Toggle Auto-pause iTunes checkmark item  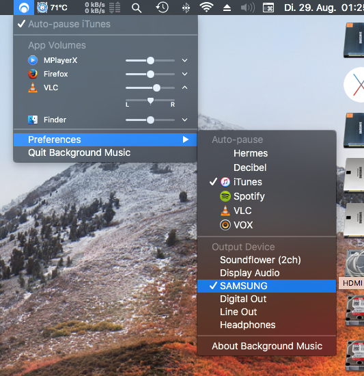[105, 24]
